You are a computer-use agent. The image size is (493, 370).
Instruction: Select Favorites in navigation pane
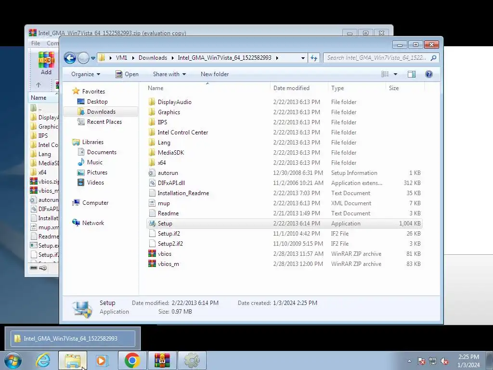pos(93,92)
